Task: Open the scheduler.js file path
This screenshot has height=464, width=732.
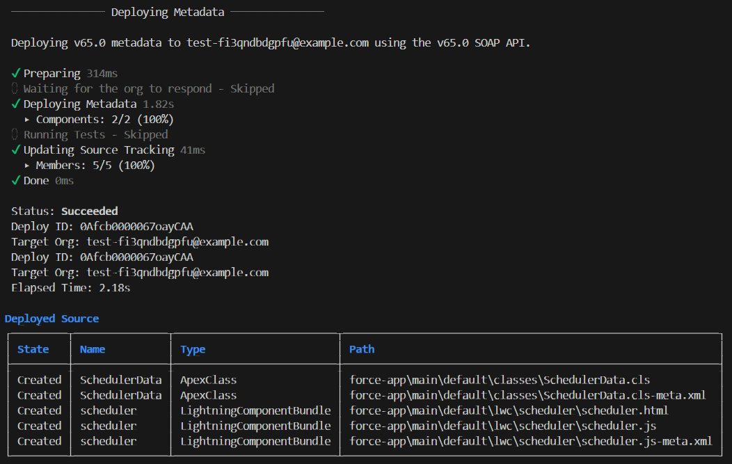Action: (503, 426)
